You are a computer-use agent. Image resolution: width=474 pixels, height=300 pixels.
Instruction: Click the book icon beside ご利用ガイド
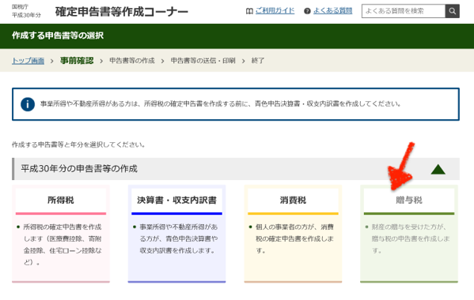[249, 11]
